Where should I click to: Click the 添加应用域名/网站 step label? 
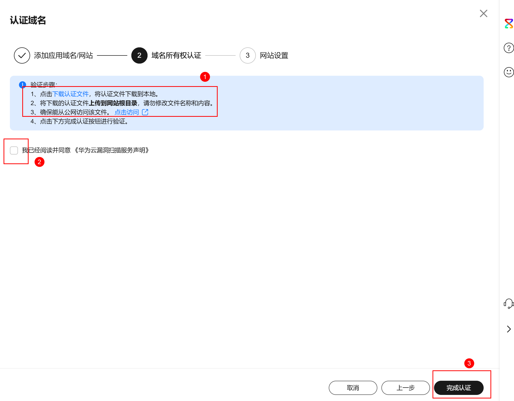pyautogui.click(x=63, y=55)
